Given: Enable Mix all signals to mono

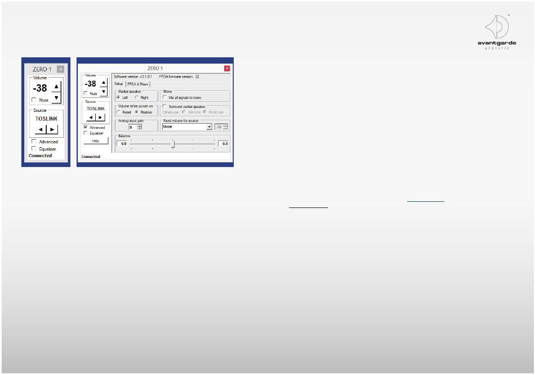Looking at the screenshot, I should [x=164, y=97].
